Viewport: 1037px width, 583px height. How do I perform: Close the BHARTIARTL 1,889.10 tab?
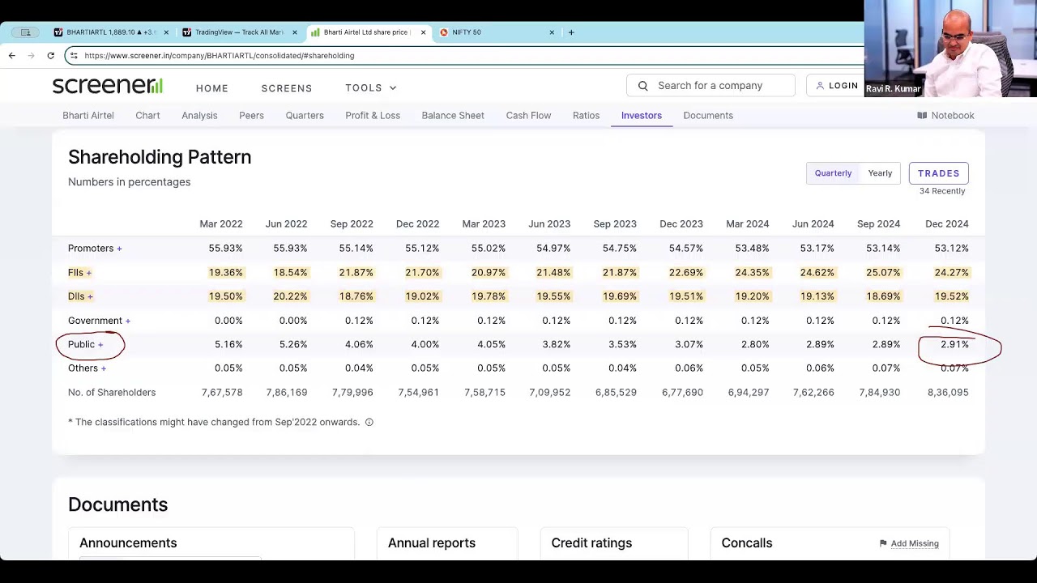pos(166,32)
